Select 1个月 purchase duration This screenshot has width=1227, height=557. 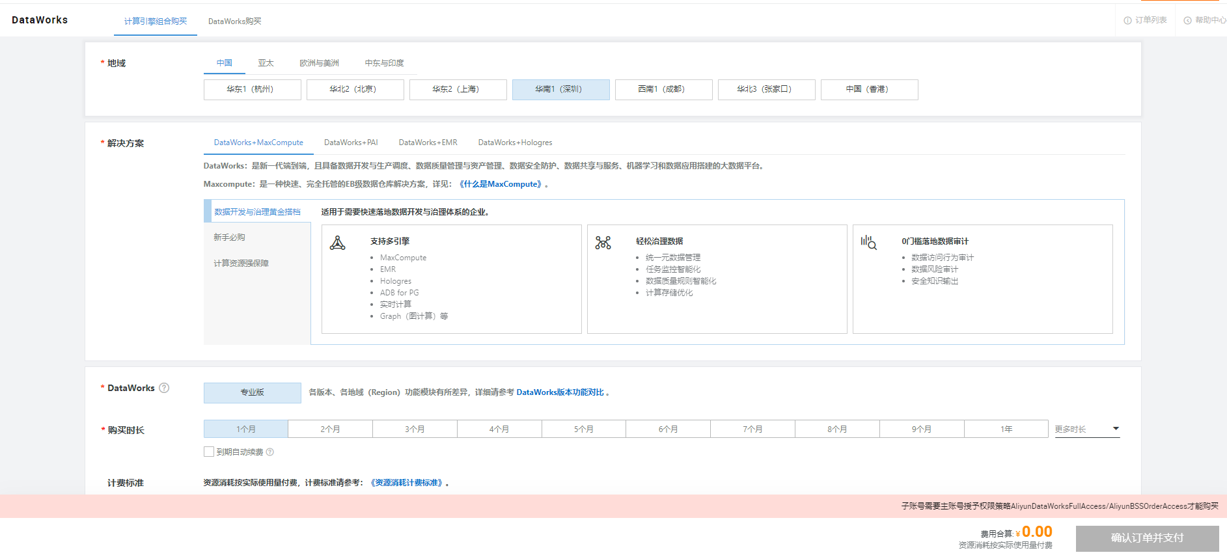pos(246,429)
